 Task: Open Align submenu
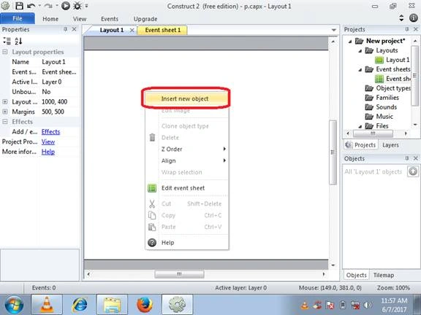pyautogui.click(x=187, y=160)
